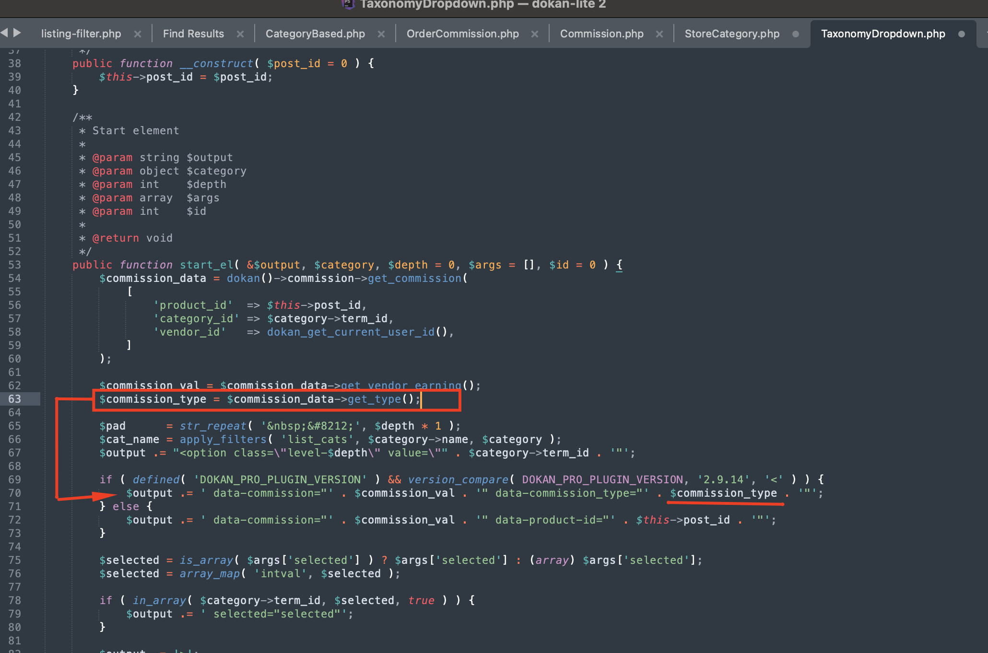Go to previous tab with left arrow
Image resolution: width=988 pixels, height=653 pixels.
(4, 33)
